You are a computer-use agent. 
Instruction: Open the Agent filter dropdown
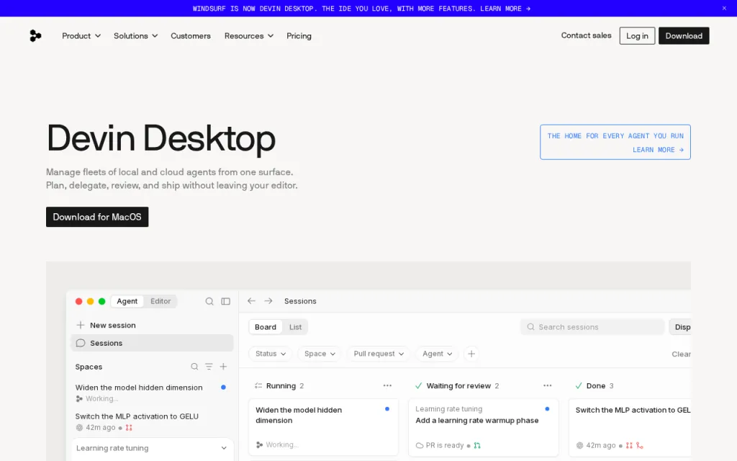[437, 354]
